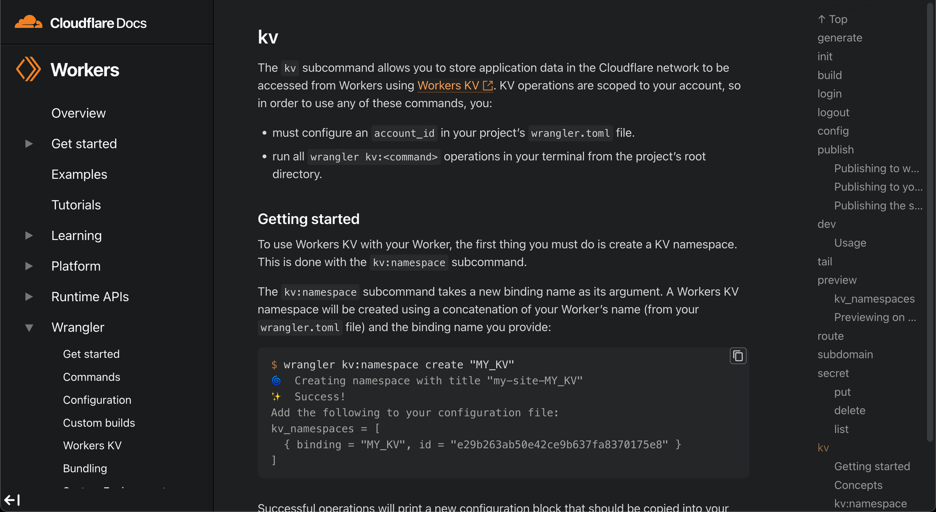The width and height of the screenshot is (936, 512).
Task: Click the Learning expand arrow icon
Action: pos(29,235)
